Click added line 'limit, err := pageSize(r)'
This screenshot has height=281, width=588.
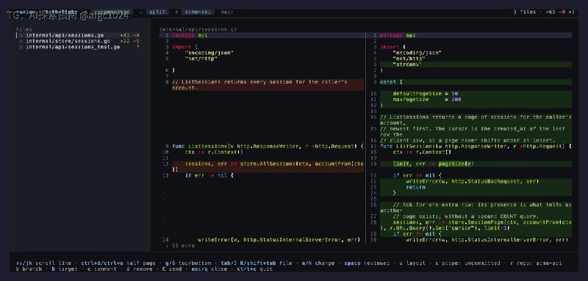(476, 164)
